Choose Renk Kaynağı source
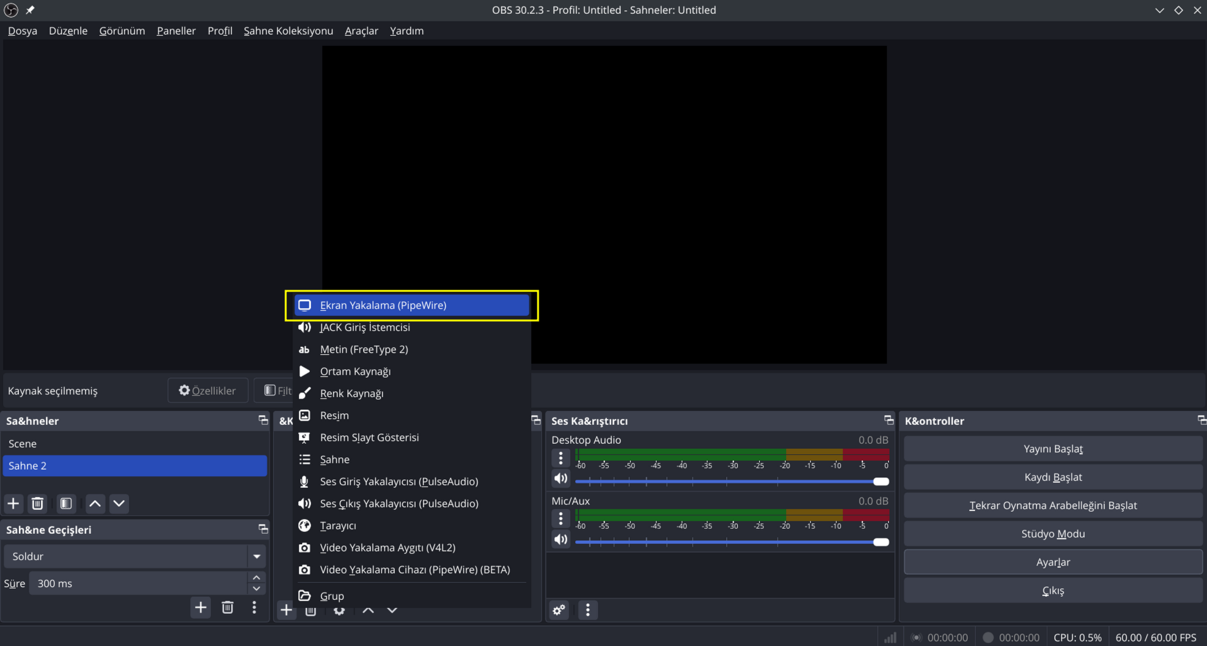Image resolution: width=1207 pixels, height=646 pixels. tap(412, 394)
